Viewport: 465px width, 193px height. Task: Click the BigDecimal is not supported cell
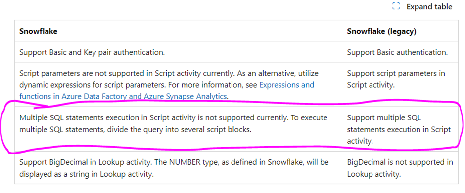(400, 168)
